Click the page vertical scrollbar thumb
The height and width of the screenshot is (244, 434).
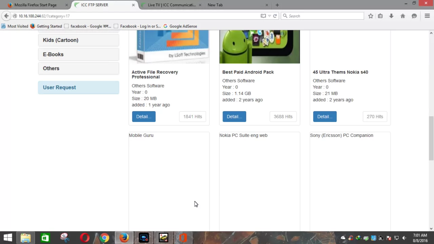click(x=431, y=138)
